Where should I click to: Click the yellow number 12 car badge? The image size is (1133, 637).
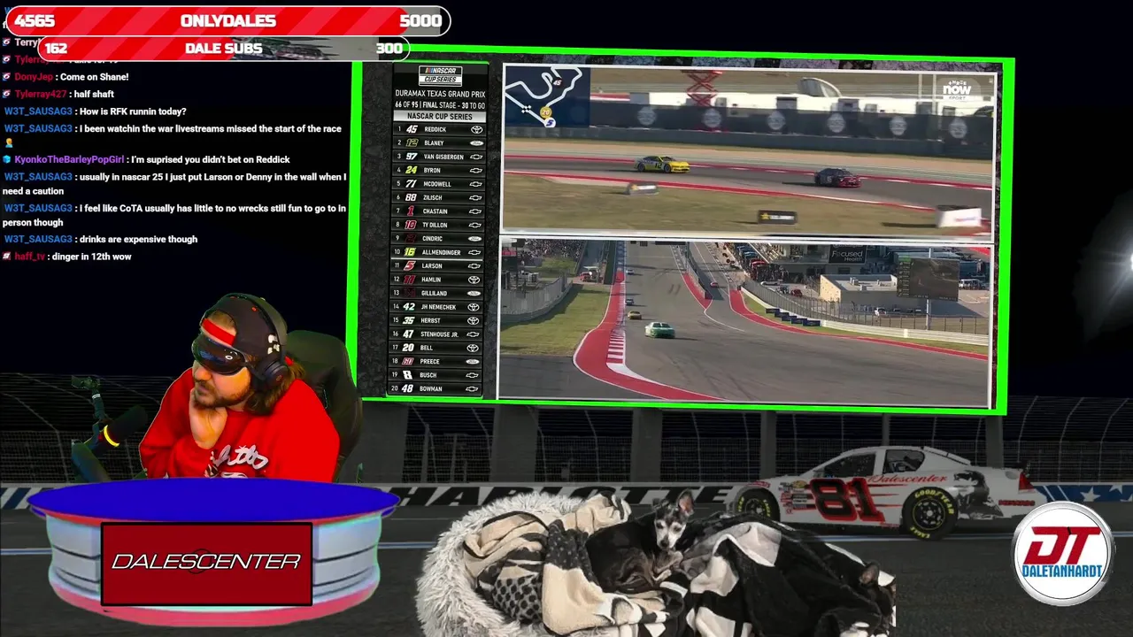tap(411, 142)
